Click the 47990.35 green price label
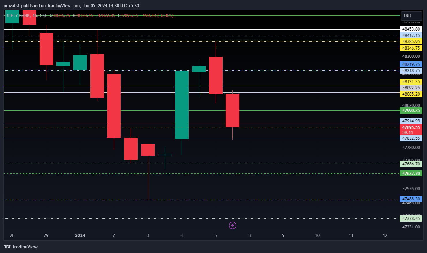Screen dimensions: 427x253 (411, 111)
